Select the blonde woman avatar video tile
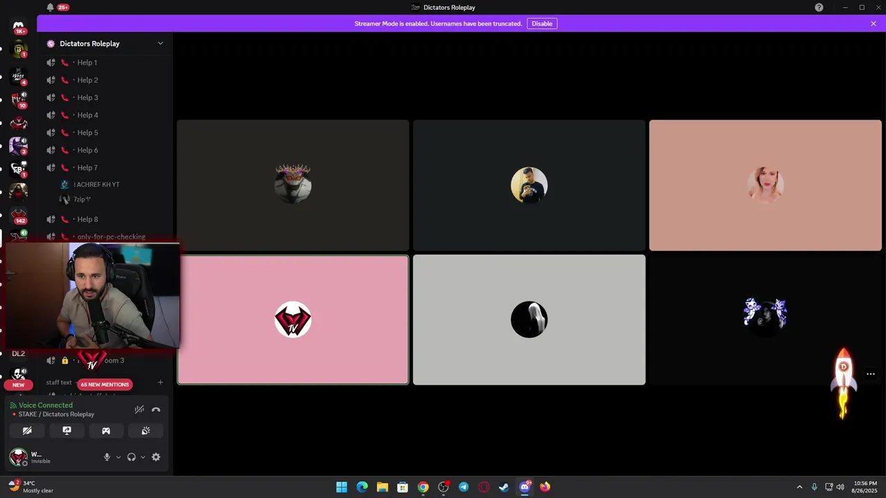 765,185
